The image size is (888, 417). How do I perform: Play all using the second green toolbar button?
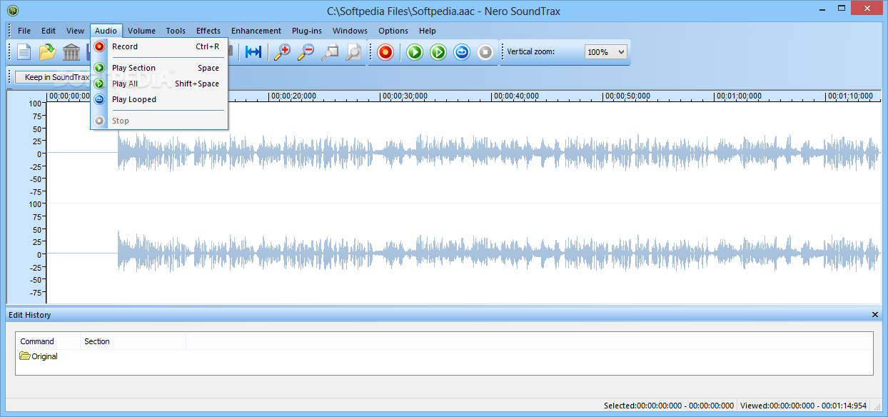click(x=438, y=52)
